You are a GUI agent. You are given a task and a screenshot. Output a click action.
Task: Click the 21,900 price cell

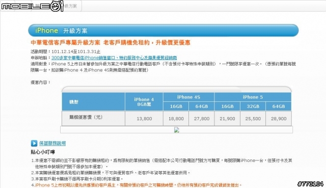pos(227,119)
